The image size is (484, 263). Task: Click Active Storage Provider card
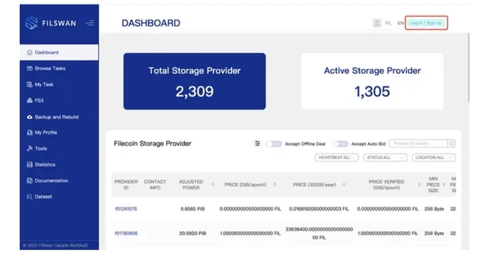point(372,82)
